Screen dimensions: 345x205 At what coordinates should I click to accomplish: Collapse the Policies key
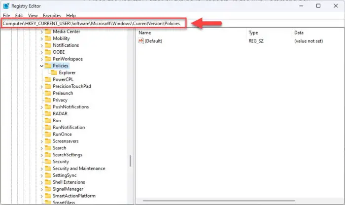pos(41,66)
